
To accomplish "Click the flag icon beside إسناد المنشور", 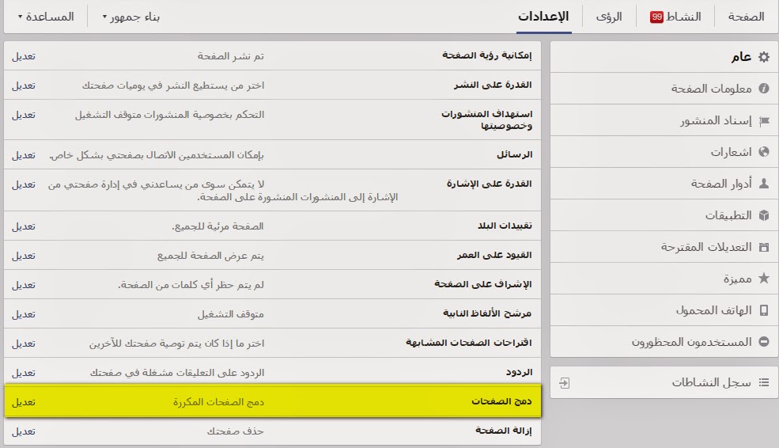I will tap(764, 121).
